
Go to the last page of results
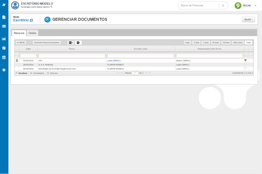point(150,73)
